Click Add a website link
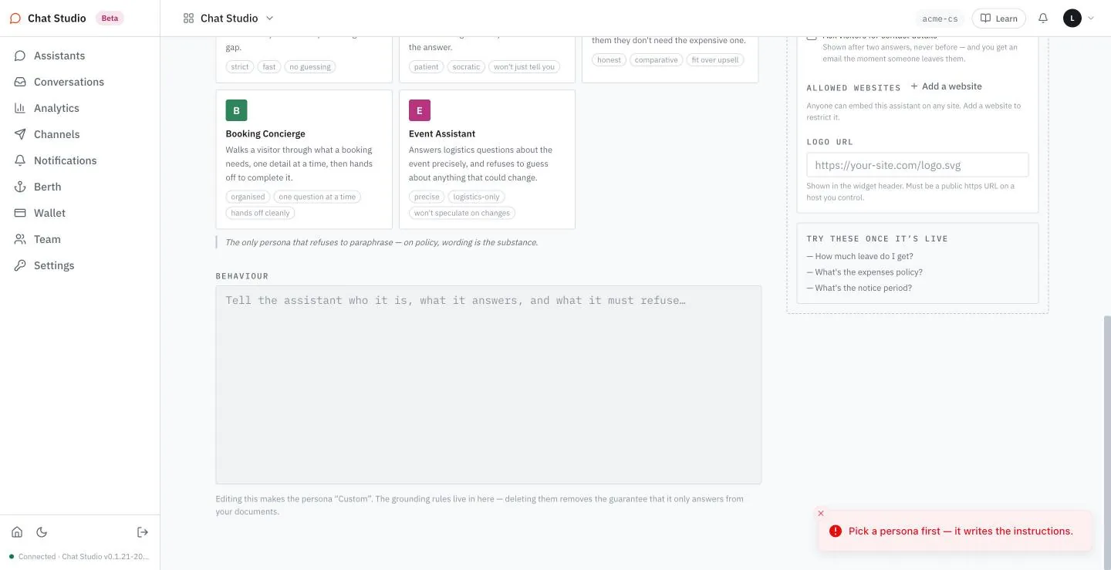Screen dimensions: 1111x570 [946, 86]
